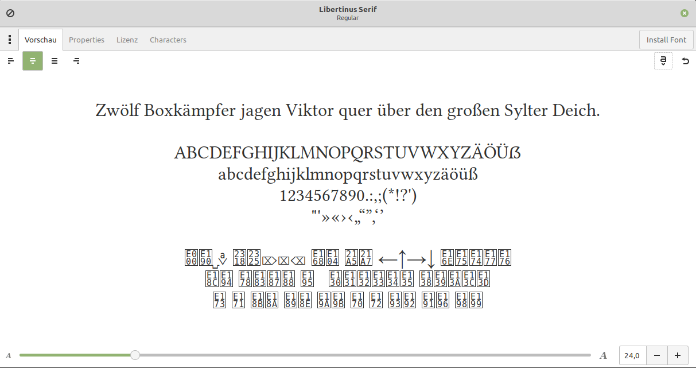The height and width of the screenshot is (368, 696).
Task: Toggle the highlighted center-align preview button off
Action: [33, 61]
